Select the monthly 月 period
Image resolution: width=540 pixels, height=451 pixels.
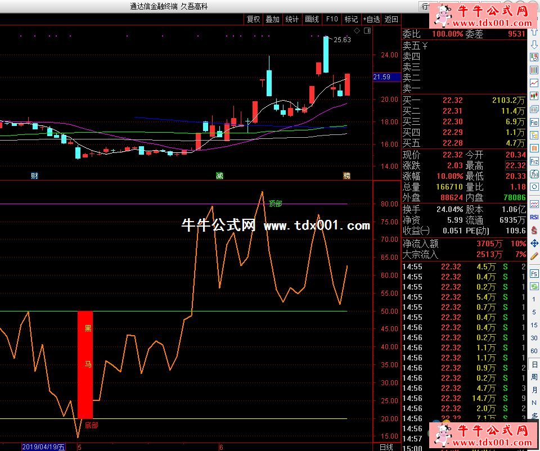coord(534,390)
